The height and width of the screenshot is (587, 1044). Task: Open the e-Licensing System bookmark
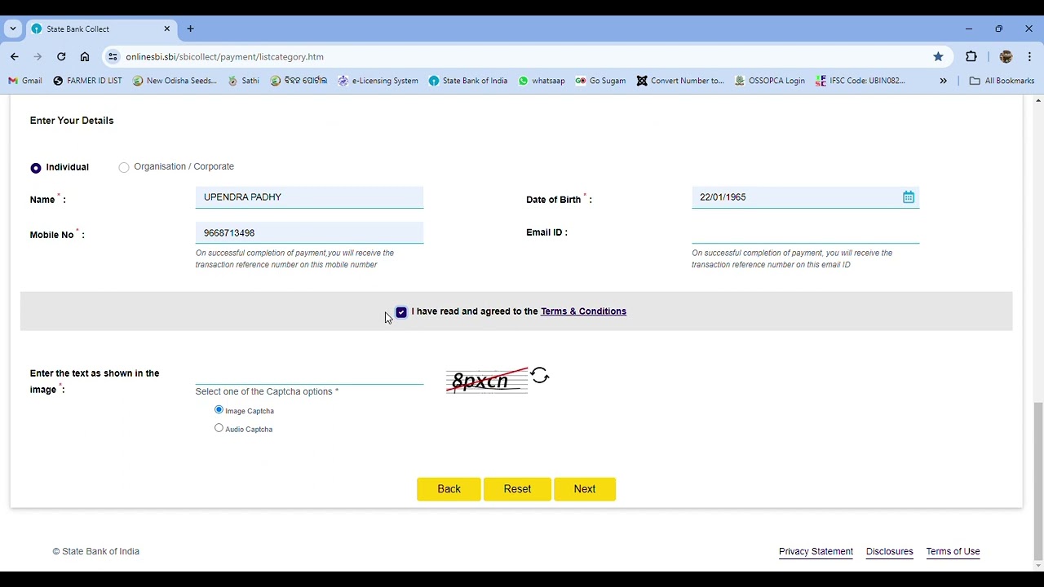tap(378, 81)
